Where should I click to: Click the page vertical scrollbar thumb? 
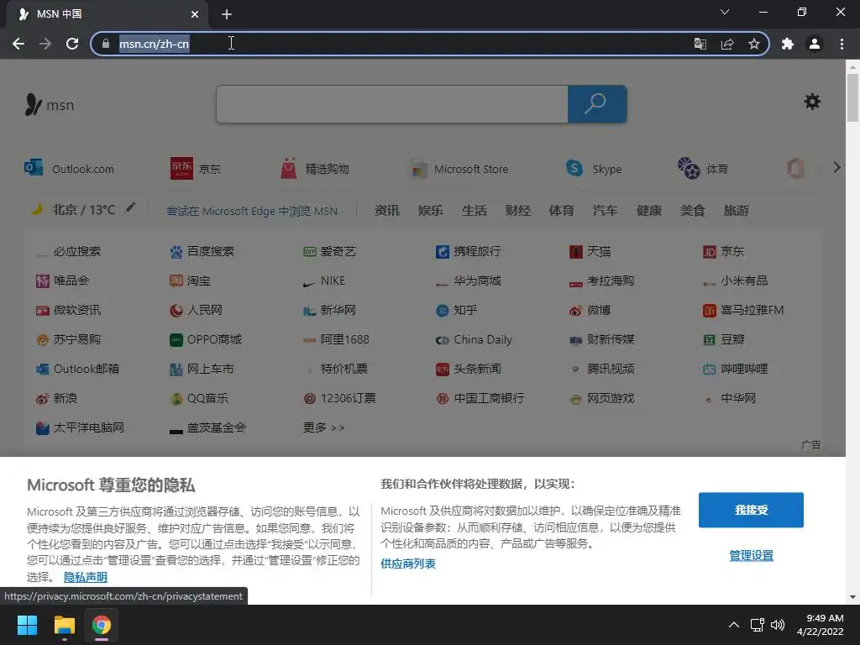coord(852,97)
